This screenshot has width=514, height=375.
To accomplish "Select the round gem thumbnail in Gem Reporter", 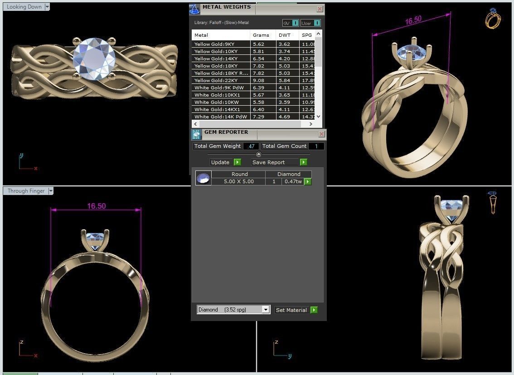I will click(203, 178).
